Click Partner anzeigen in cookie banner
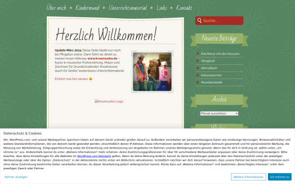Viewport: 295px width, 184px height. coord(16,177)
